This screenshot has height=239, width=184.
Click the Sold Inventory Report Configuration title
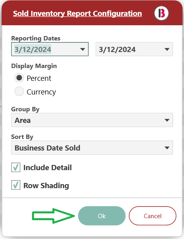click(78, 14)
